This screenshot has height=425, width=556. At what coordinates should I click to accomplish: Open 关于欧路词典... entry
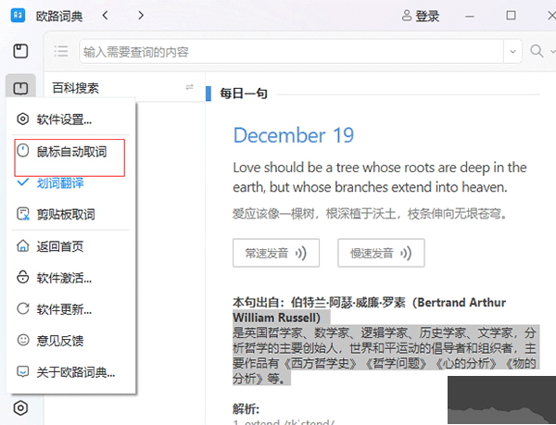click(x=71, y=372)
